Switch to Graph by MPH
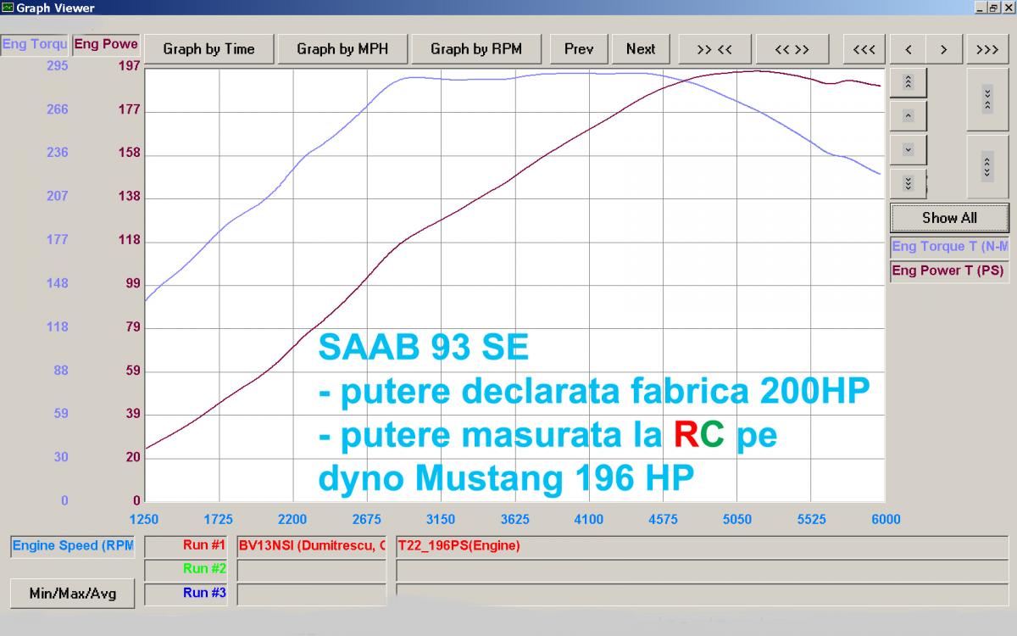The height and width of the screenshot is (636, 1017). [342, 49]
